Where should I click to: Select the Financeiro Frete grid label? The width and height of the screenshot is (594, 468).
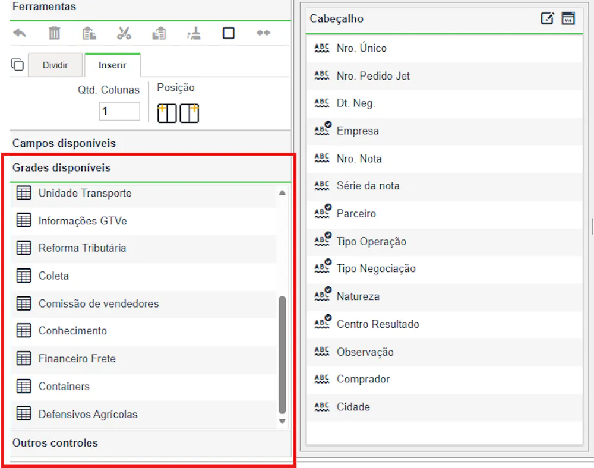(x=77, y=359)
